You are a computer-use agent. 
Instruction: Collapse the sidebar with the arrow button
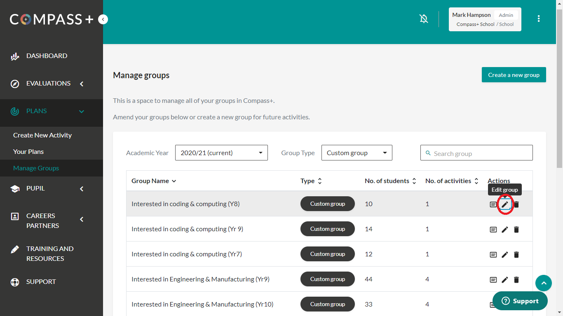point(103,19)
